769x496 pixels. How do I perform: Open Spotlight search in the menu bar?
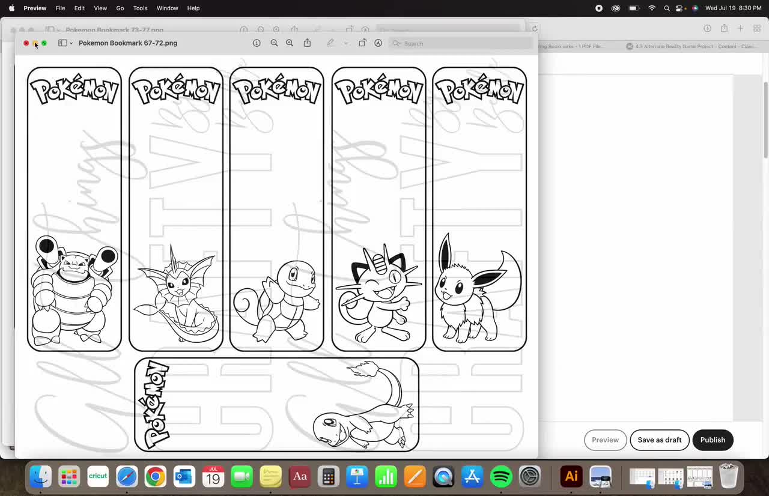[x=667, y=8]
